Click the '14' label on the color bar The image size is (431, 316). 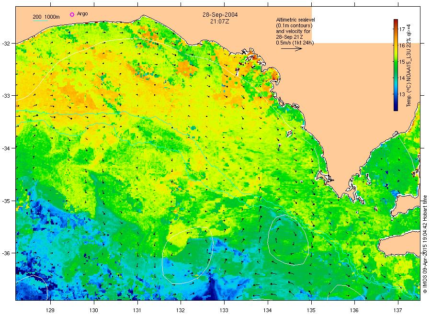coord(402,78)
